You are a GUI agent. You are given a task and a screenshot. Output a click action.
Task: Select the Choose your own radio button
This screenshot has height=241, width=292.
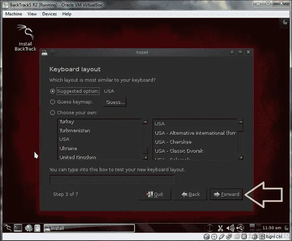[53, 113]
